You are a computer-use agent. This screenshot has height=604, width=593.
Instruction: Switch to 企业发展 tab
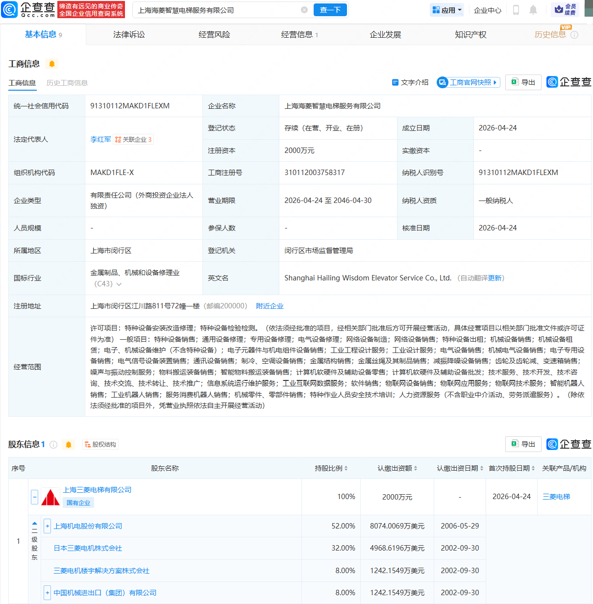pos(385,35)
